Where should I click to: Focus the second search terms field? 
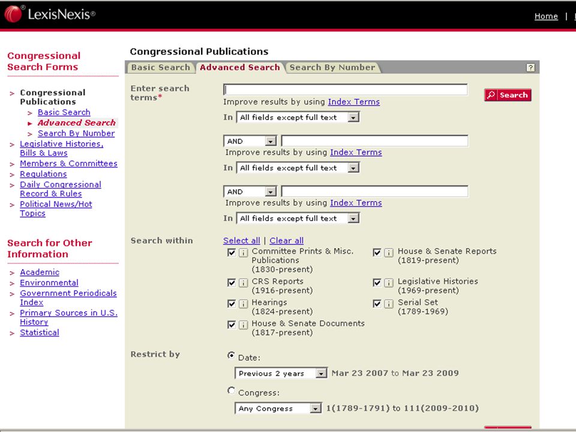click(374, 140)
